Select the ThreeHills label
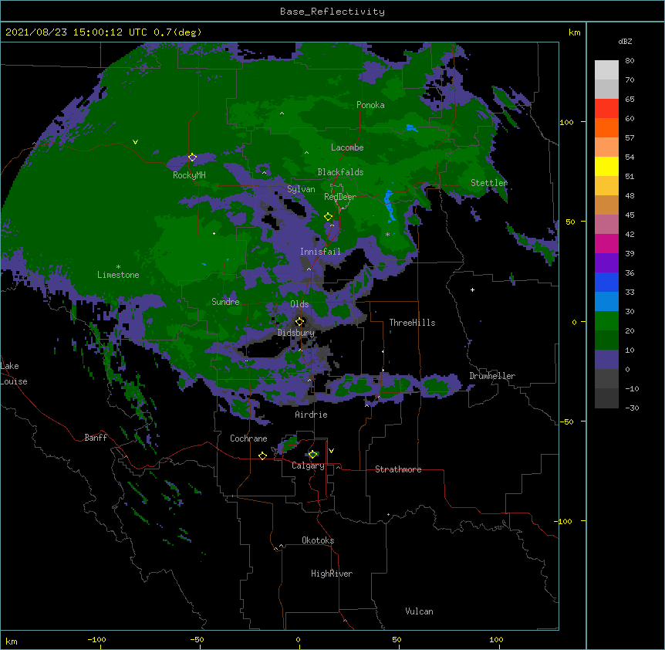Screen dimensions: 665x650 tap(412, 323)
